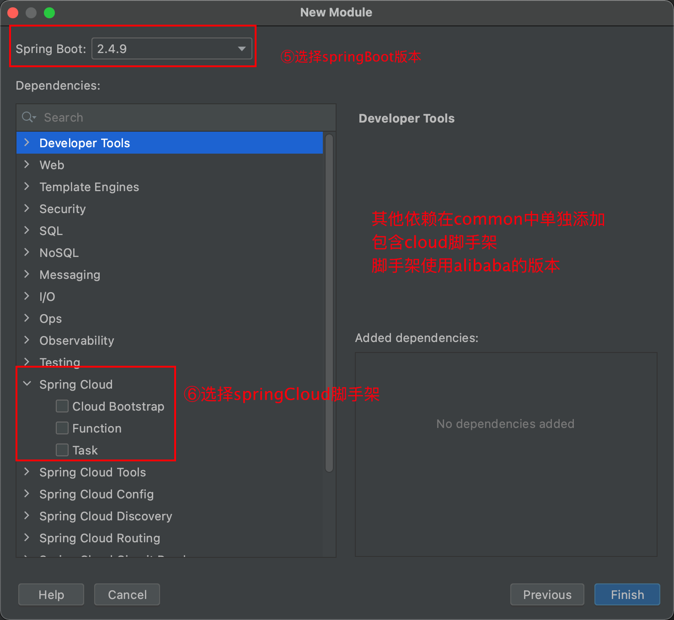Expand the Web dependency category
674x620 pixels.
pyautogui.click(x=27, y=165)
